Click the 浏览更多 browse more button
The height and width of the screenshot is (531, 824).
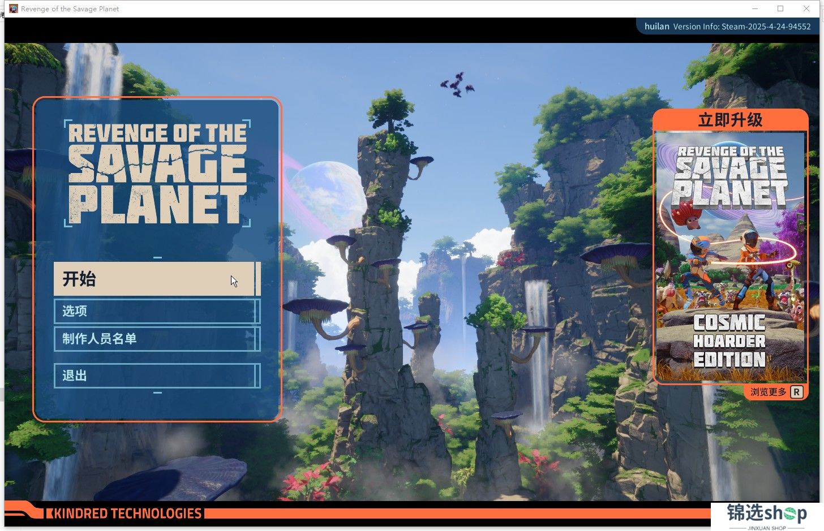[x=768, y=392]
